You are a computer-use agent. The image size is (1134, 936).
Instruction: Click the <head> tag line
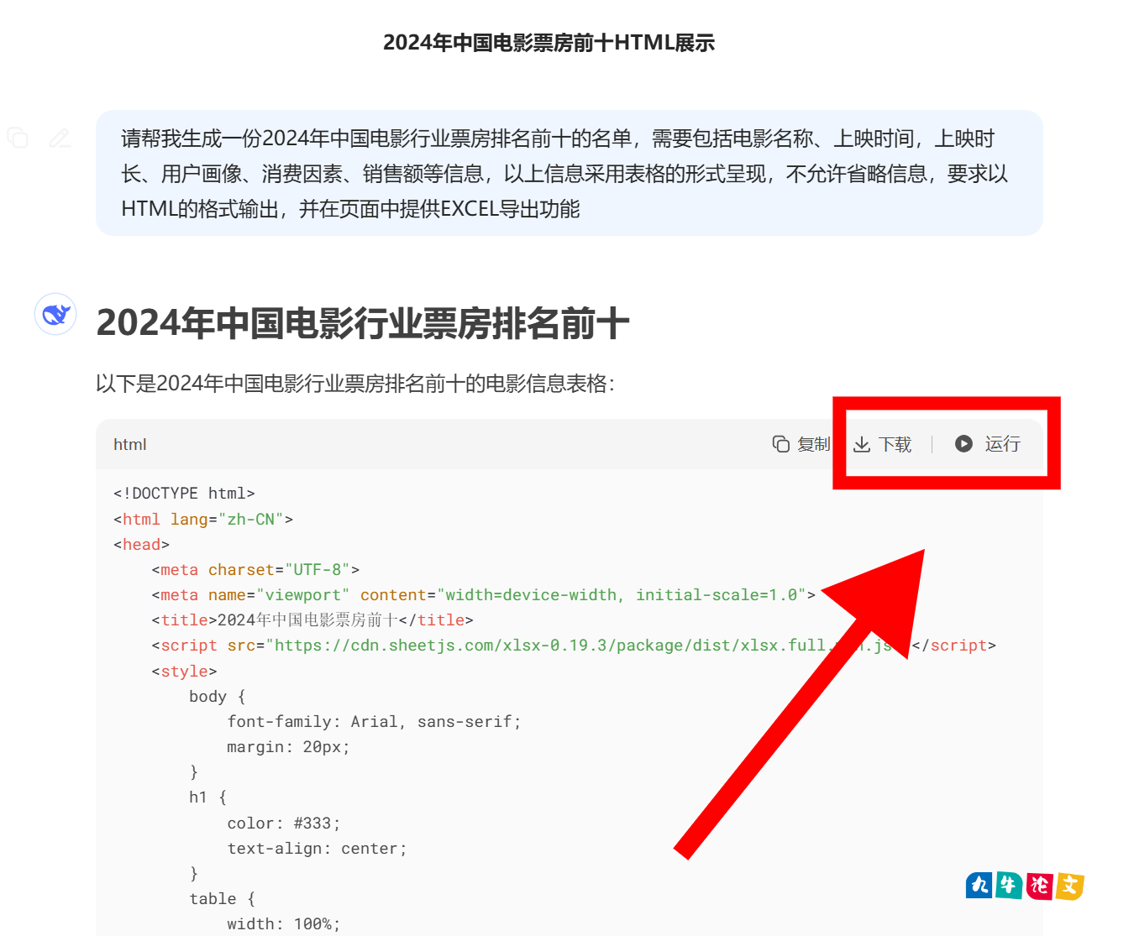click(x=141, y=545)
